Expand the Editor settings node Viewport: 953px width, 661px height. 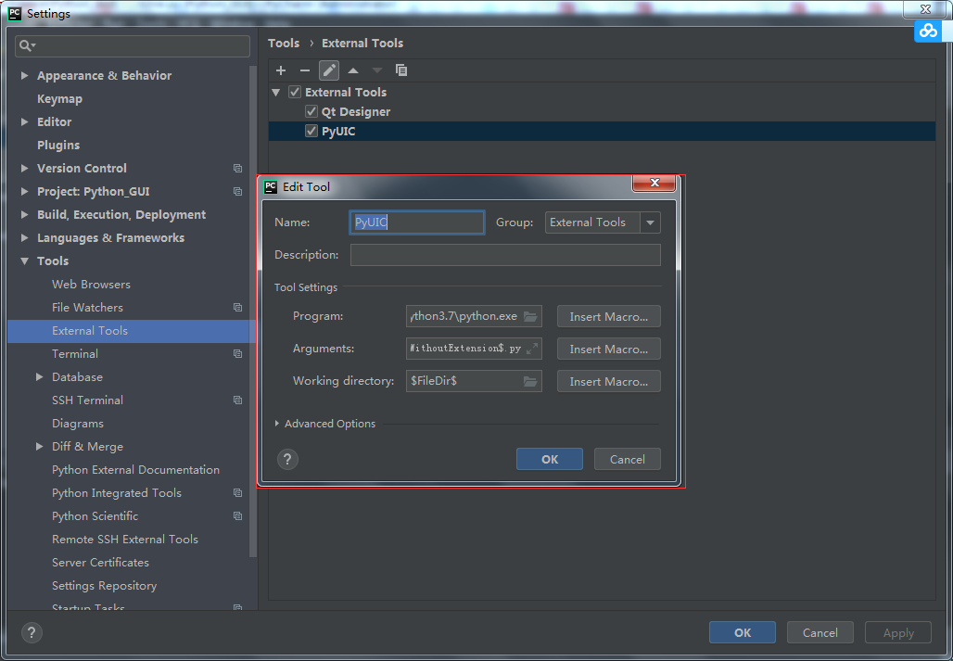coord(24,122)
